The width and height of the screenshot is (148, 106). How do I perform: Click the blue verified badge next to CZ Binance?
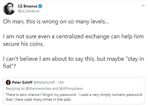(40, 6)
